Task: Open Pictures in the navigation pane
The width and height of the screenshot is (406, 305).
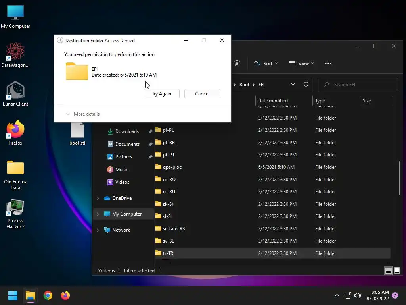Action: coord(124,157)
